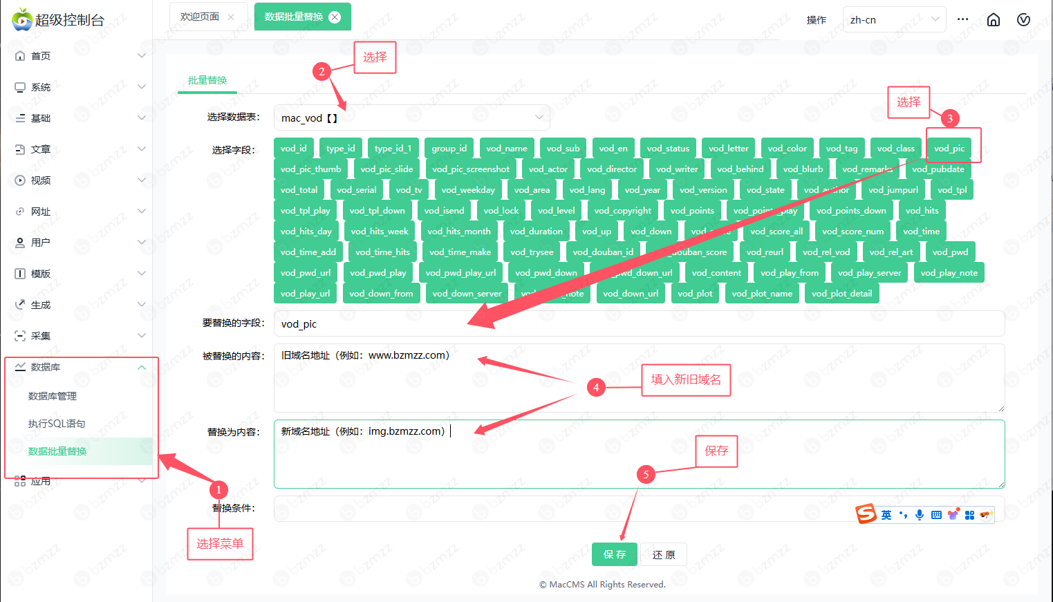Toggle the vod_content field tag
Viewport: 1053px width, 602px height.
[716, 273]
